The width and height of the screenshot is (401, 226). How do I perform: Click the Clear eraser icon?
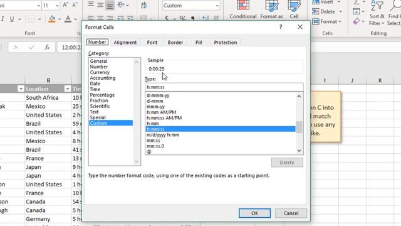pos(357,21)
